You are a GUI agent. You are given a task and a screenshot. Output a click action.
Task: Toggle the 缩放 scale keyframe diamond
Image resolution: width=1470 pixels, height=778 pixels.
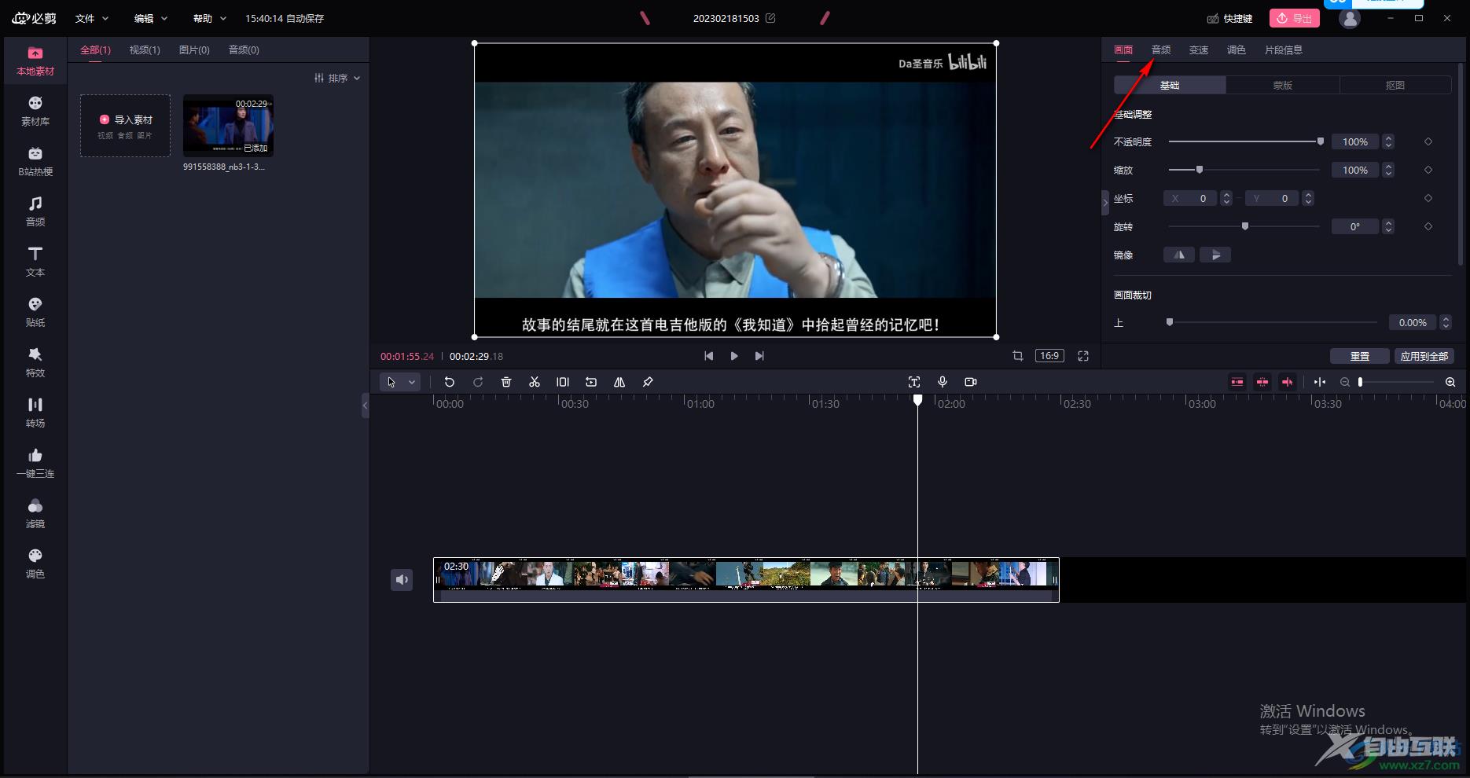tap(1428, 170)
